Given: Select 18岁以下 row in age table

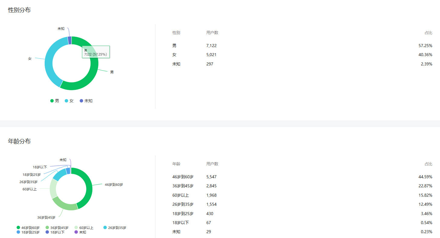Looking at the screenshot, I should tap(181, 223).
